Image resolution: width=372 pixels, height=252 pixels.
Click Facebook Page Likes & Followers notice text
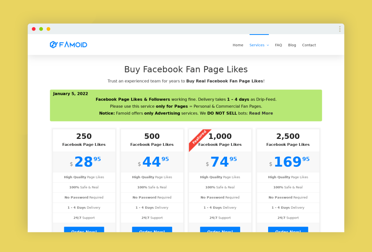coord(133,100)
